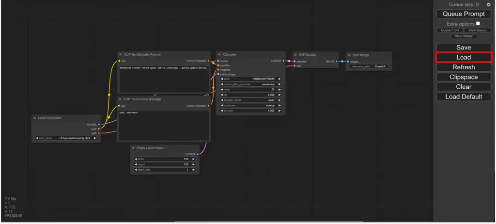Click the Load Default button

pyautogui.click(x=464, y=96)
